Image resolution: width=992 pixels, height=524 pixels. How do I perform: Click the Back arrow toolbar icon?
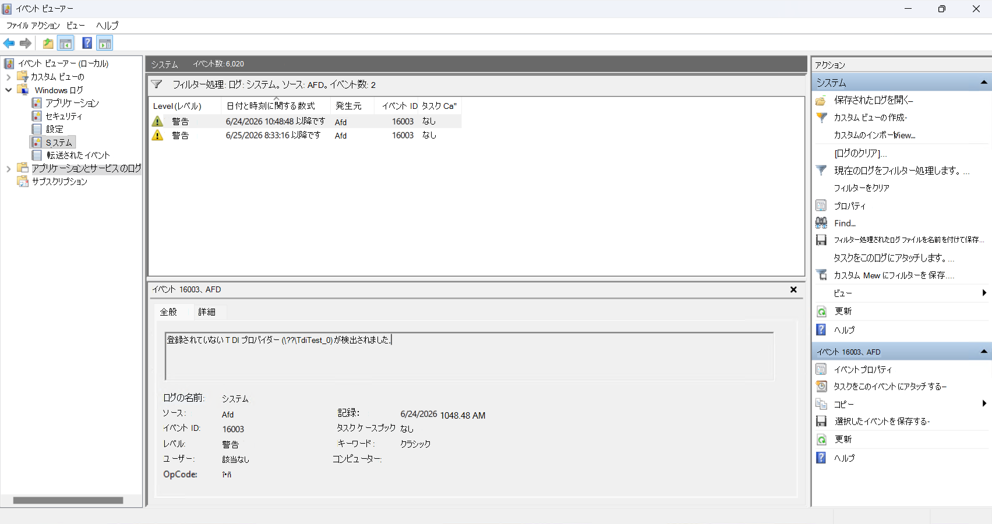9,43
